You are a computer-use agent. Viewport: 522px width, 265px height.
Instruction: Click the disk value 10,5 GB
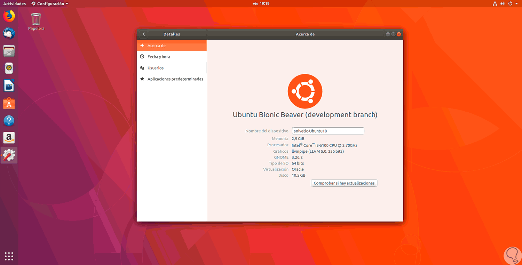[x=299, y=175]
